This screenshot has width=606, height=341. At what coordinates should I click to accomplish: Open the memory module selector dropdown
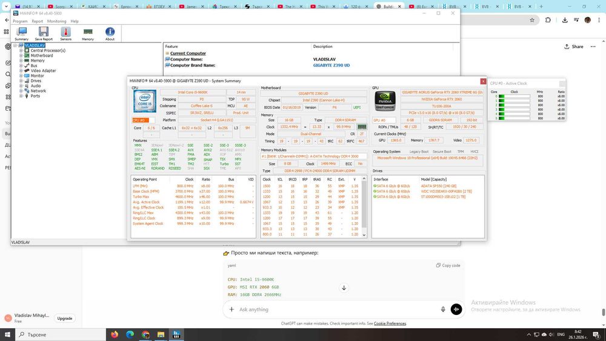(x=313, y=156)
